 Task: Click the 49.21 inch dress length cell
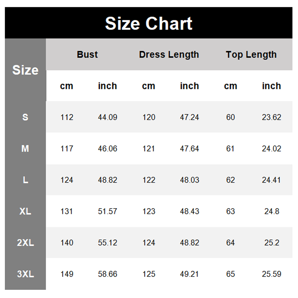click(x=189, y=274)
